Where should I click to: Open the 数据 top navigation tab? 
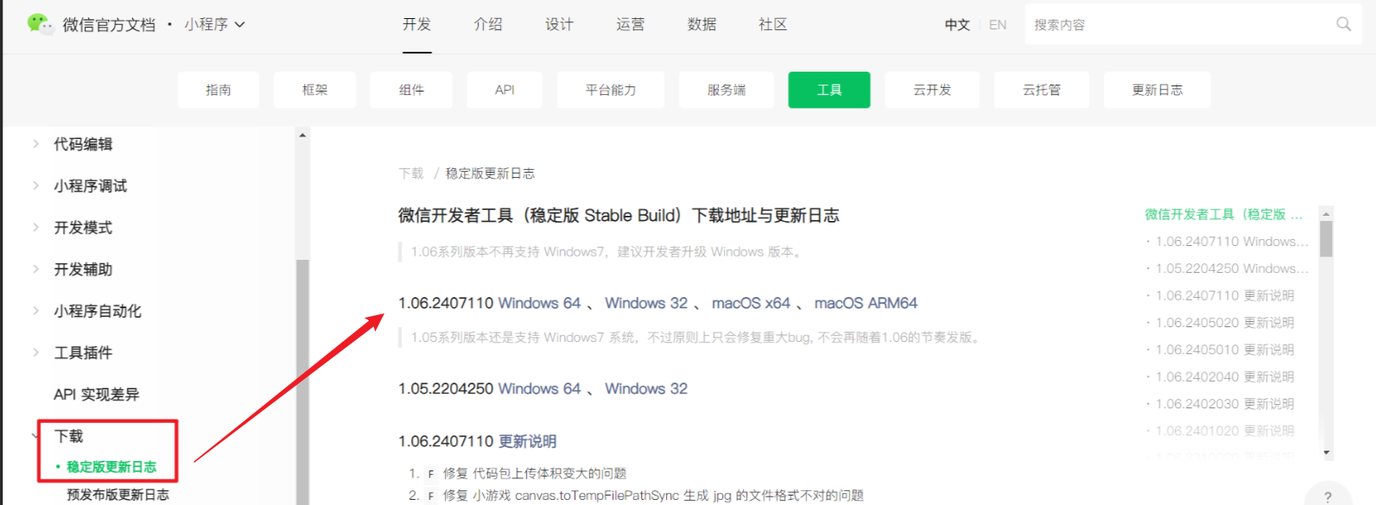click(701, 24)
